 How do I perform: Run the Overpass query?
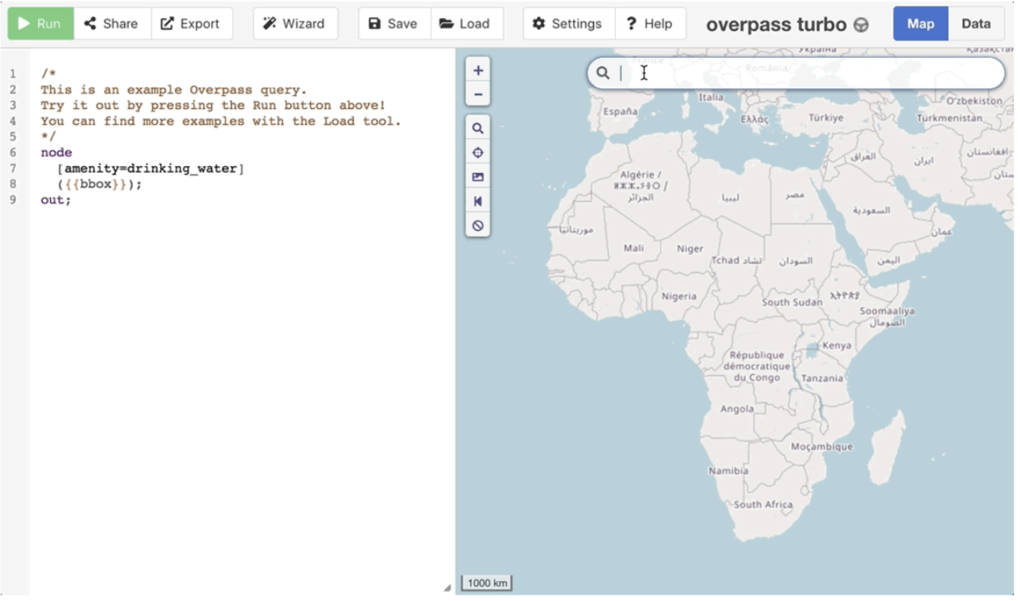click(41, 23)
